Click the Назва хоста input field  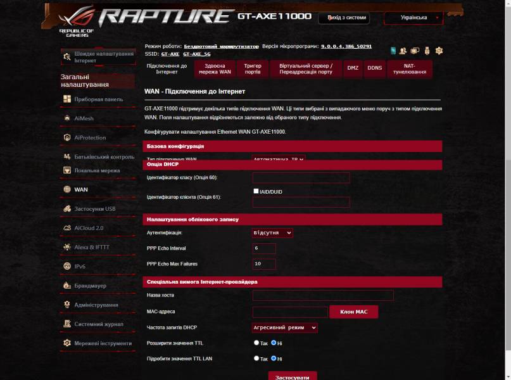[323, 295]
